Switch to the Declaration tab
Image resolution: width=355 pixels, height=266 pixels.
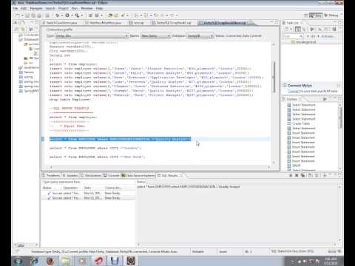coord(90,176)
